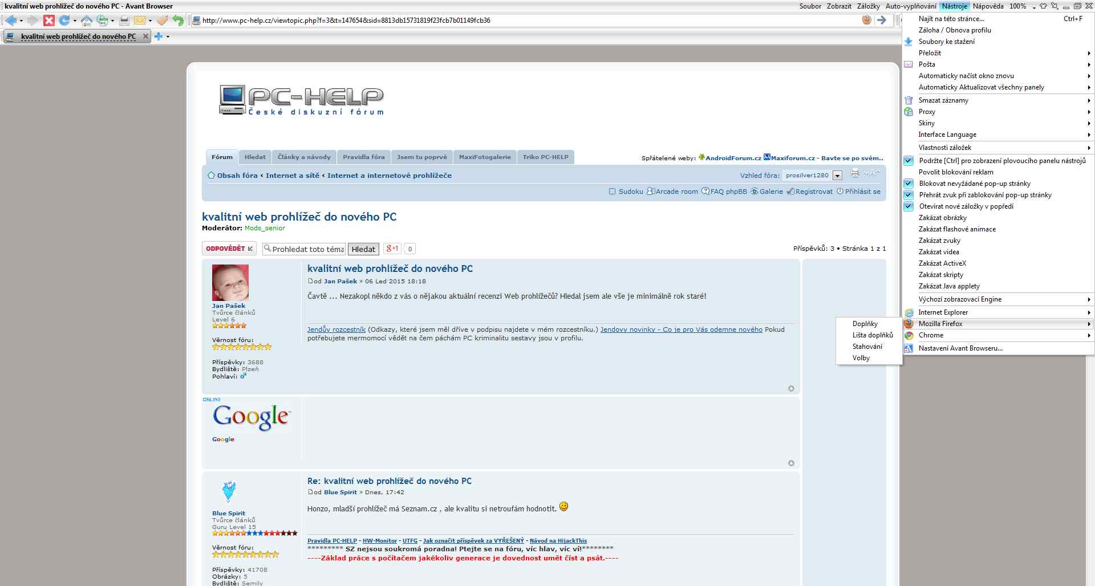The image size is (1095, 586).
Task: Click the green Undo arrow icon
Action: 178,21
